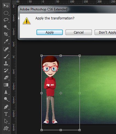Screen dimensions: 116x134
Task: Click the bottom-right transform handle
Action: click(80, 130)
